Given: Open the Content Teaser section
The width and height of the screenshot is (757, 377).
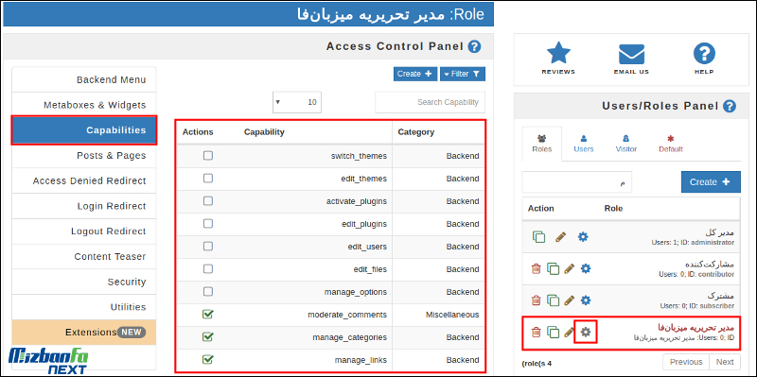Looking at the screenshot, I should point(84,256).
